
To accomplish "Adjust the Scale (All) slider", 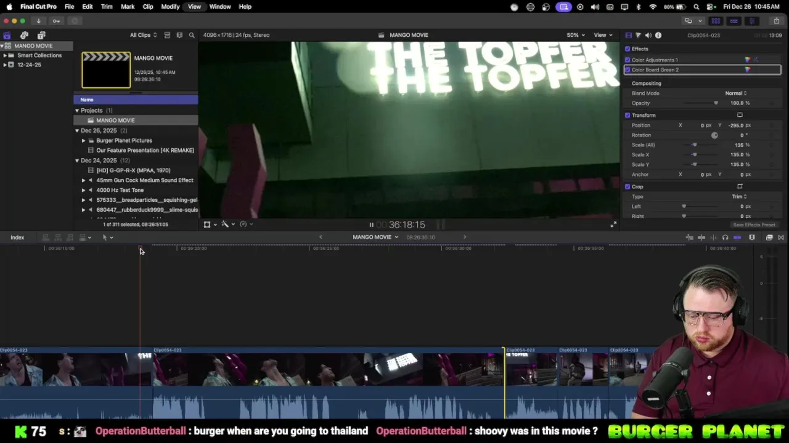I will (694, 145).
